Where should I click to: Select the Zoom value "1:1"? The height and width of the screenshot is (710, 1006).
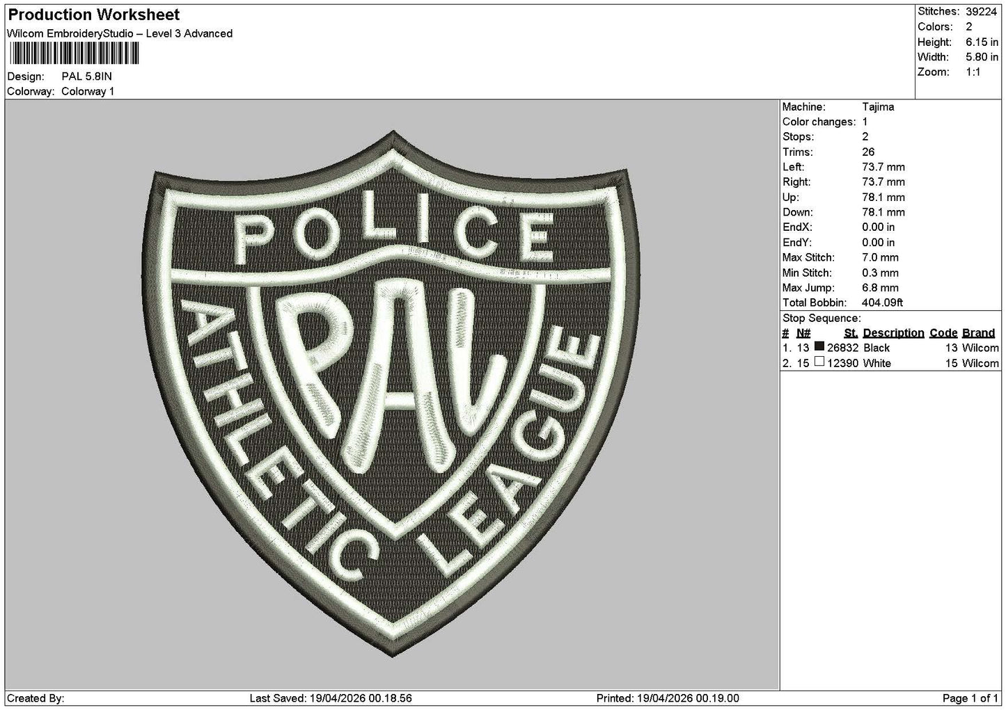[973, 72]
